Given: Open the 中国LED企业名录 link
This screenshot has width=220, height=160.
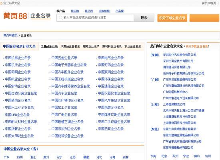Looking at the screenshot, I should point(17,115).
